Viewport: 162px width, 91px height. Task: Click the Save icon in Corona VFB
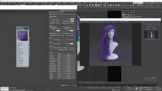click(81, 22)
